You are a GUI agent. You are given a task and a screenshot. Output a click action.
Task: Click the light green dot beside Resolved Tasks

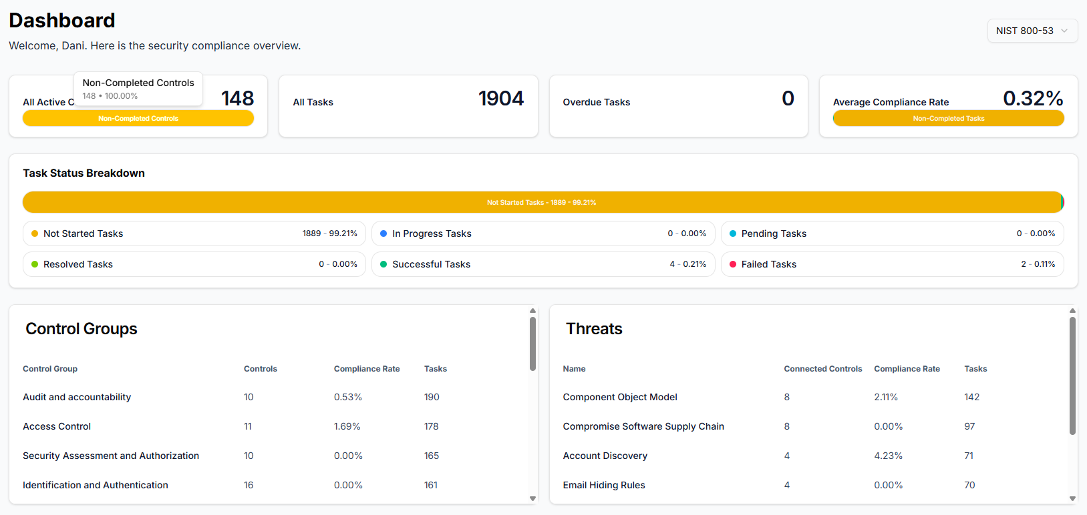pyautogui.click(x=35, y=264)
